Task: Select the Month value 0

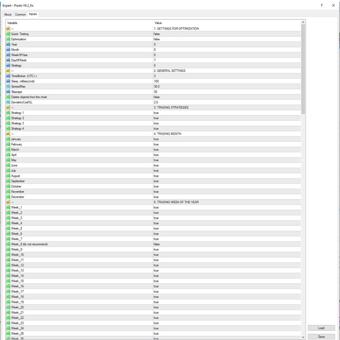Action: pos(155,50)
